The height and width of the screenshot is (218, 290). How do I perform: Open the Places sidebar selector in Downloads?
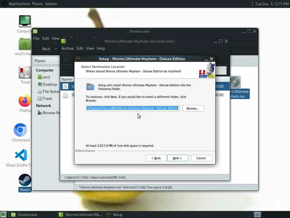pos(47,61)
